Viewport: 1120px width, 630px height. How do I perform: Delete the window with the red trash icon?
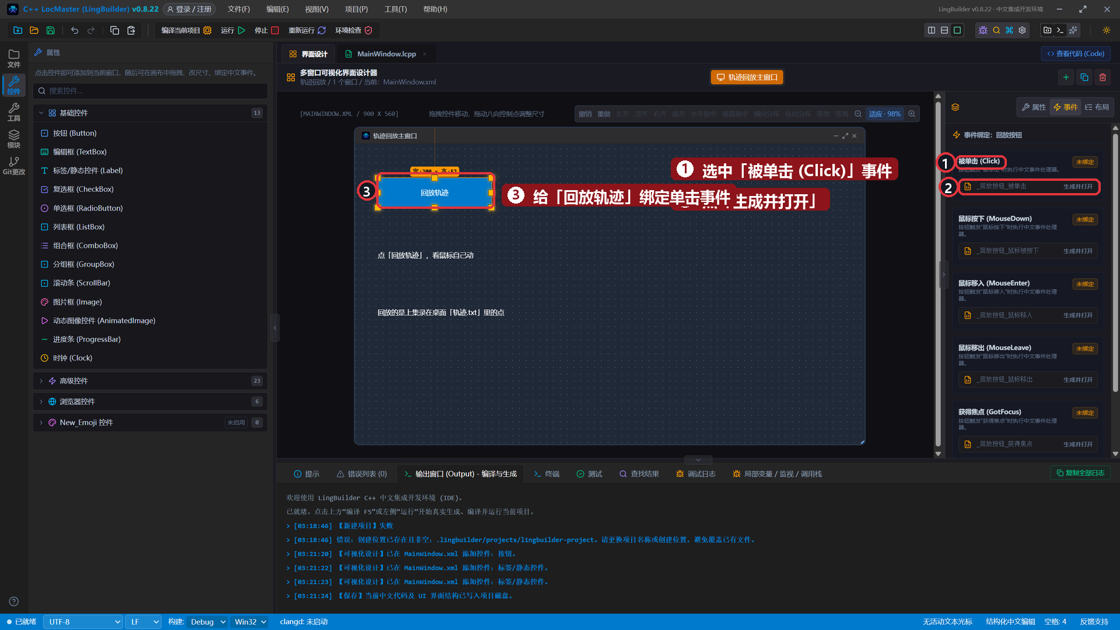pyautogui.click(x=1102, y=77)
